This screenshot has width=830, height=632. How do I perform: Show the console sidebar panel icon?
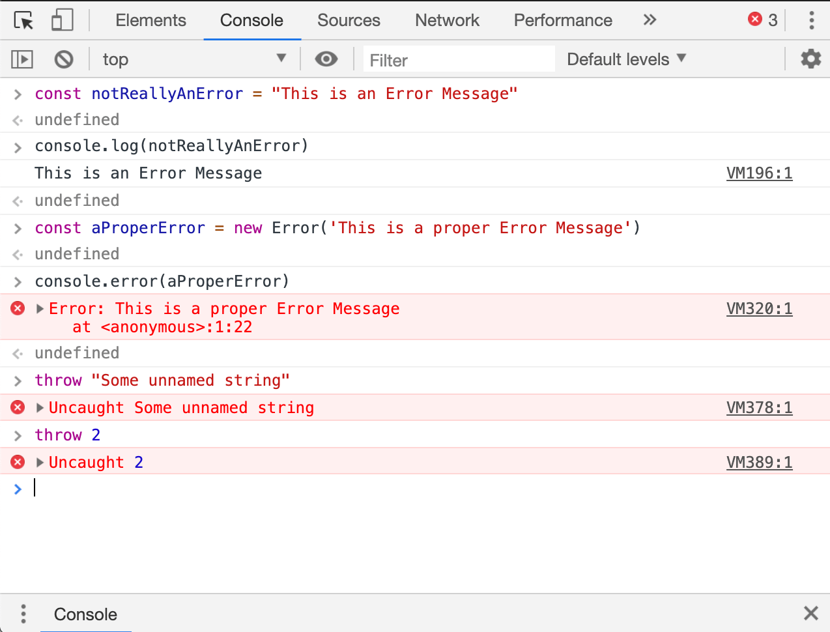21,59
